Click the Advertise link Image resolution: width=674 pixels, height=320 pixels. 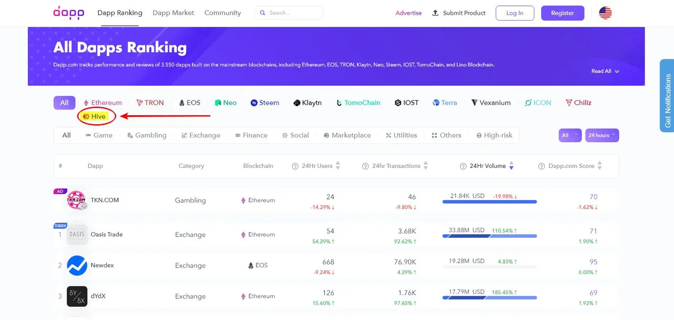coord(409,13)
